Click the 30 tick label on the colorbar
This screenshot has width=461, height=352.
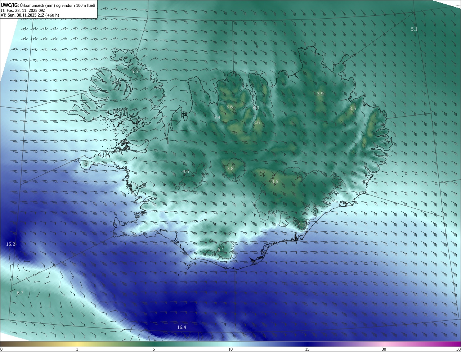[384, 349]
